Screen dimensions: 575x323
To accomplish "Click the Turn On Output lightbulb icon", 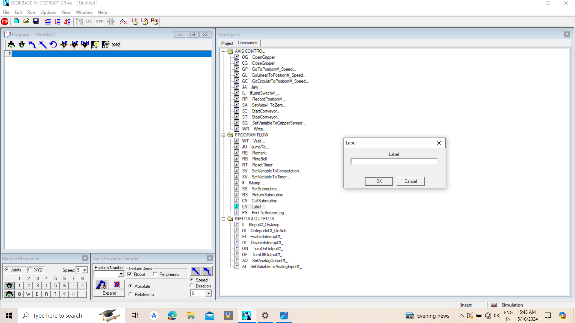I will coord(95,45).
